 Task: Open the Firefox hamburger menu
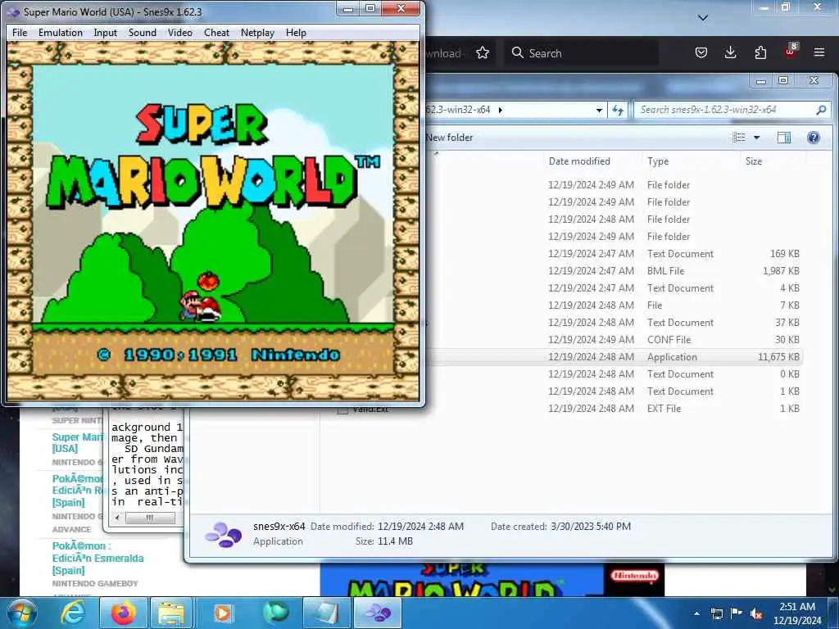click(819, 52)
